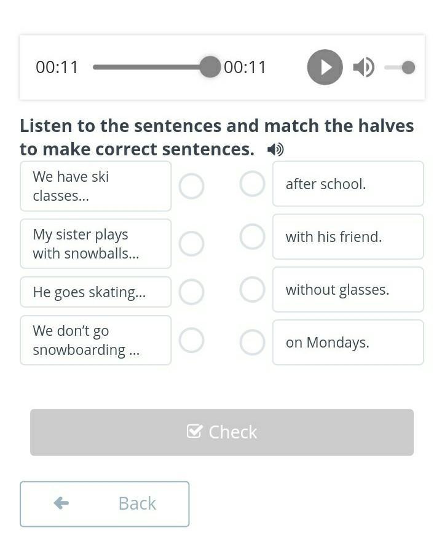Select radio button beside "on Mondays."
This screenshot has width=434, height=560.
coord(252,342)
